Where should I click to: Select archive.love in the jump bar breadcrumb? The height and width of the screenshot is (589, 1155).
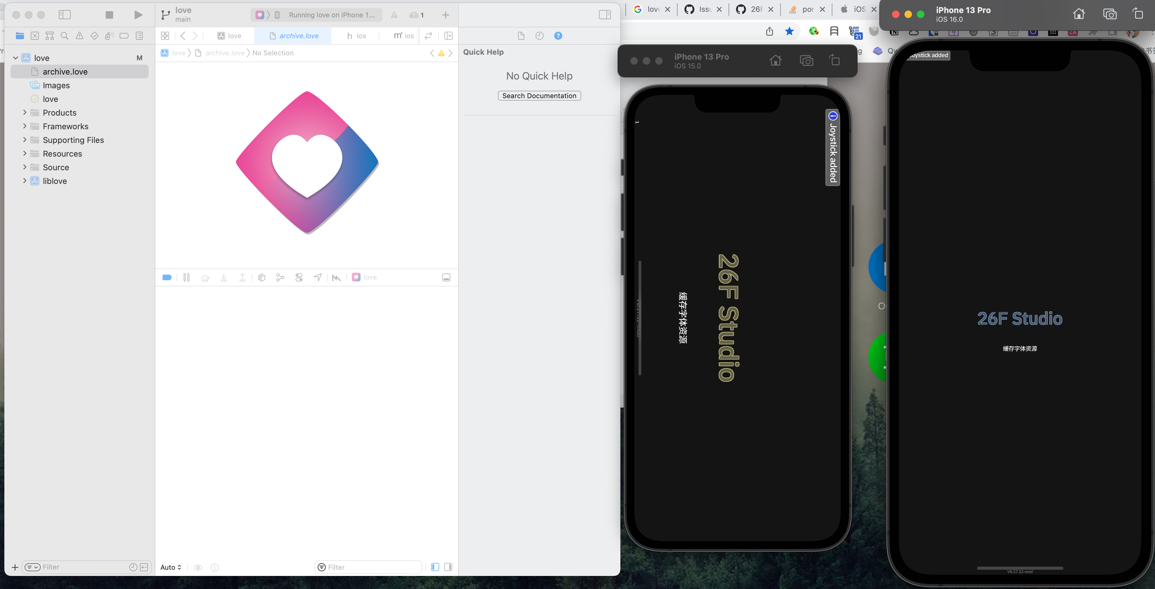point(225,53)
